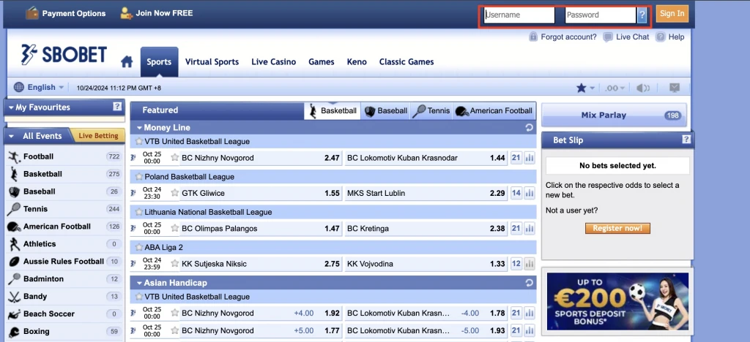Open statistics chart for BC Nizhny Novgorod Money Line
The width and height of the screenshot is (750, 342).
coord(530,158)
